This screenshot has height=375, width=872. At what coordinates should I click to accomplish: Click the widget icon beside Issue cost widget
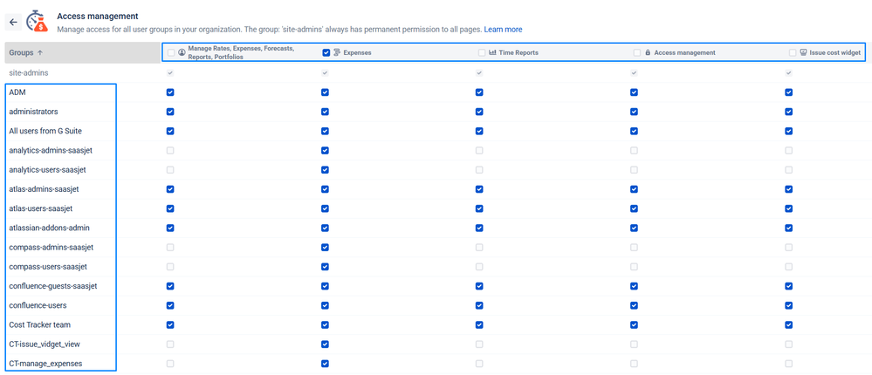(x=803, y=53)
